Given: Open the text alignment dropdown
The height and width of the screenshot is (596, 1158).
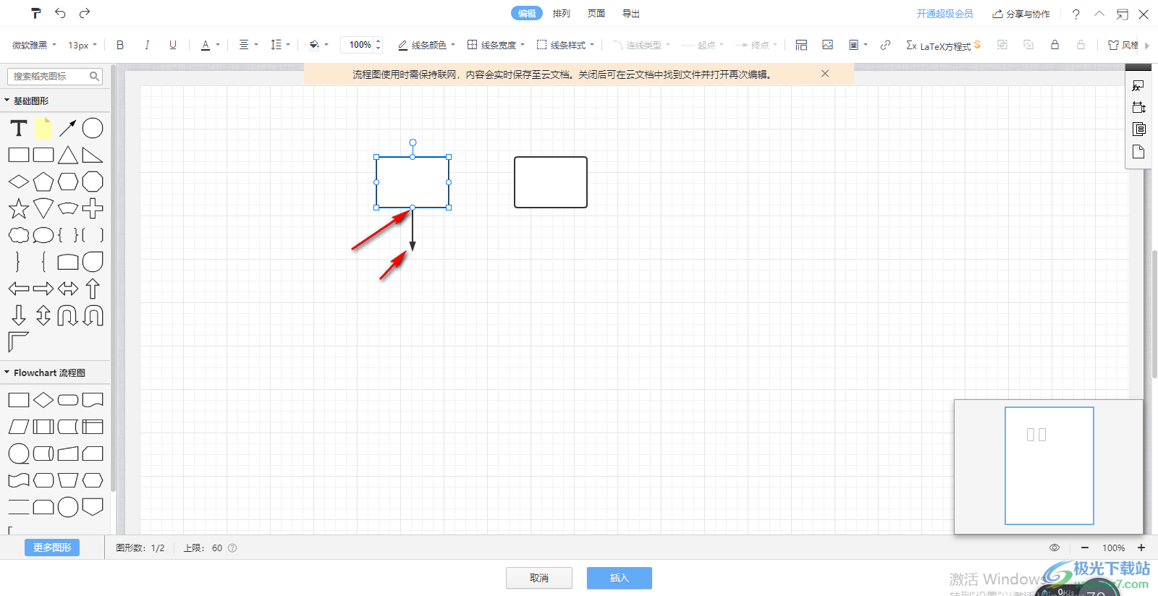Looking at the screenshot, I should pyautogui.click(x=248, y=45).
